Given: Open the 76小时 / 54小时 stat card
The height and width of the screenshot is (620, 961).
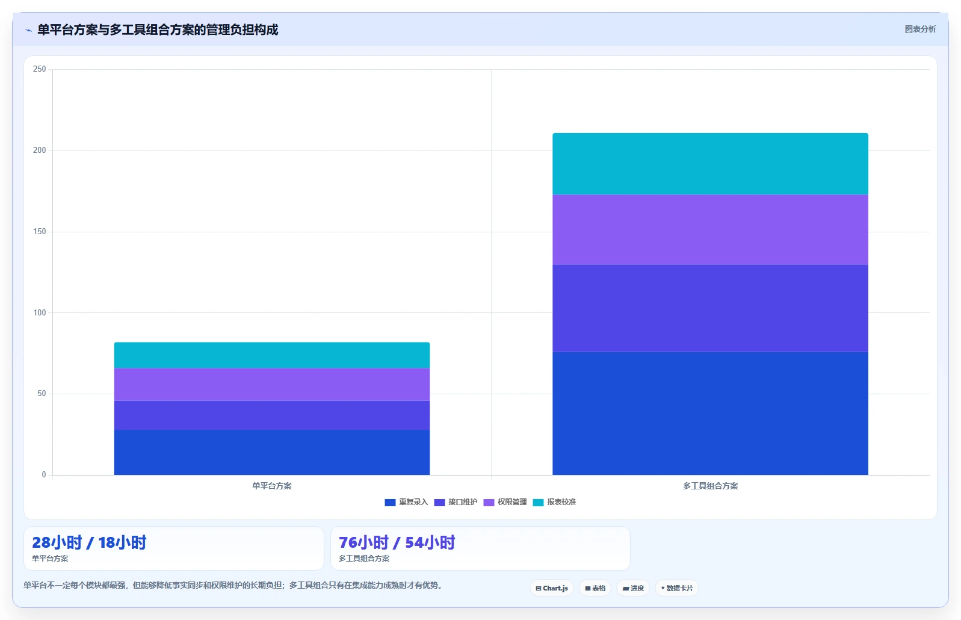Looking at the screenshot, I should tap(480, 548).
